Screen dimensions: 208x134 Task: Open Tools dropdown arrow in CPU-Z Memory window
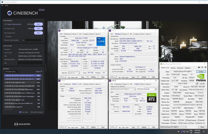[87, 127]
